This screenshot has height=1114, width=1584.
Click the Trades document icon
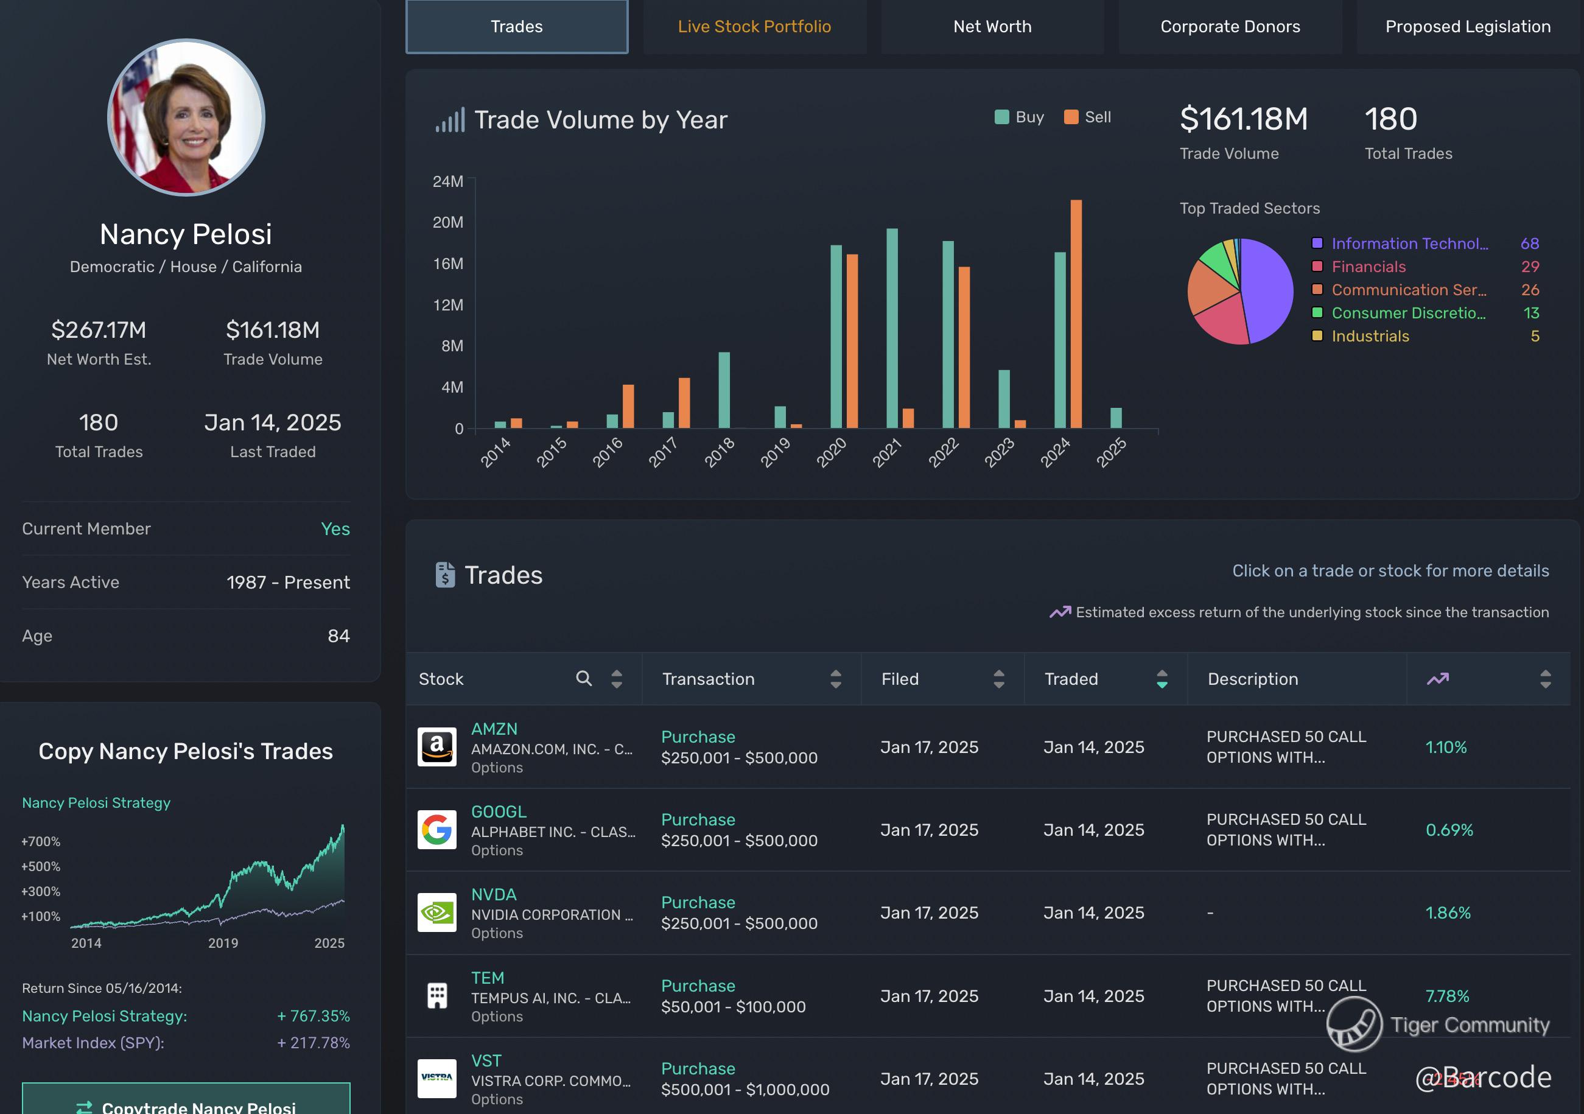445,575
